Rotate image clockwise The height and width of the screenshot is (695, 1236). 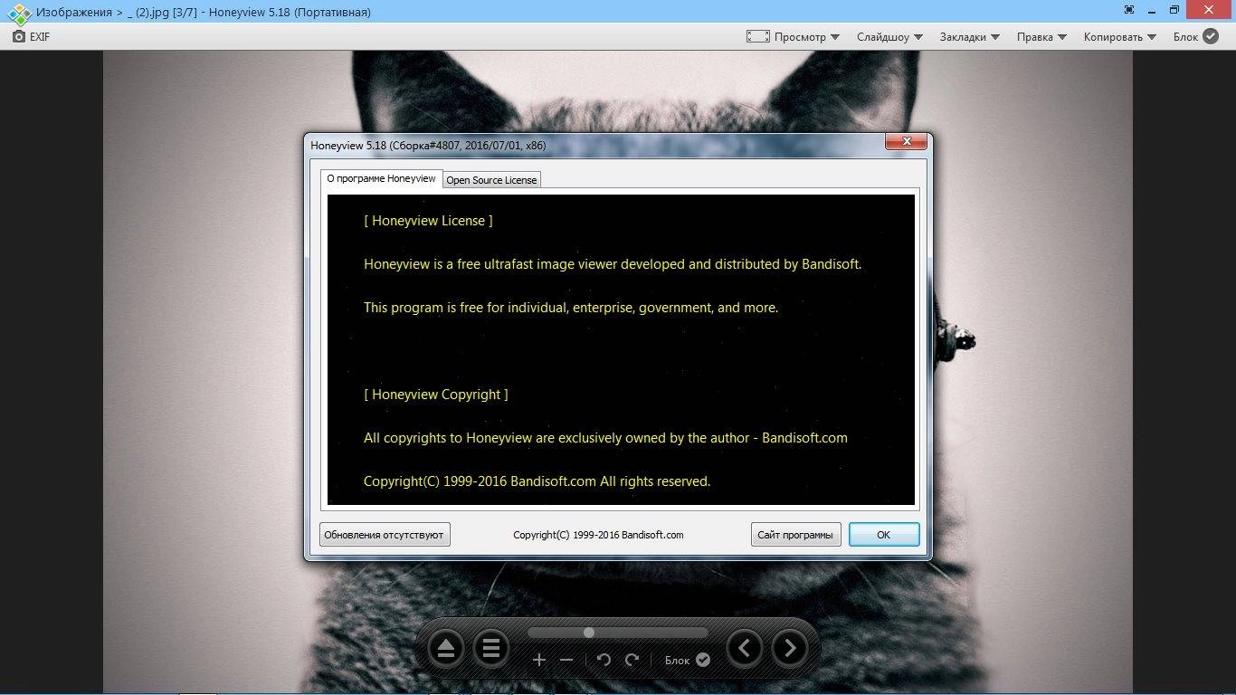point(632,660)
